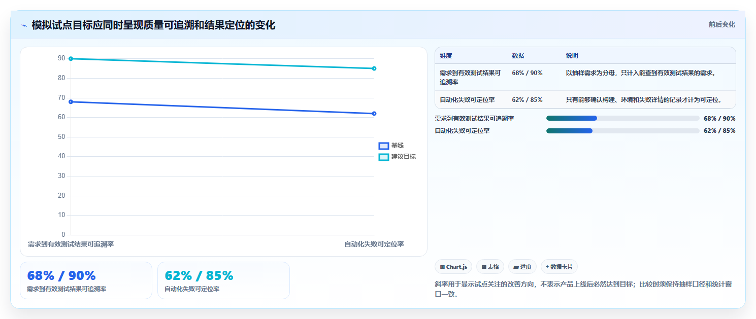Click the progress row label 需求到有效测试结果可追溯率
Screen dimensions: 756x319
click(x=474, y=119)
